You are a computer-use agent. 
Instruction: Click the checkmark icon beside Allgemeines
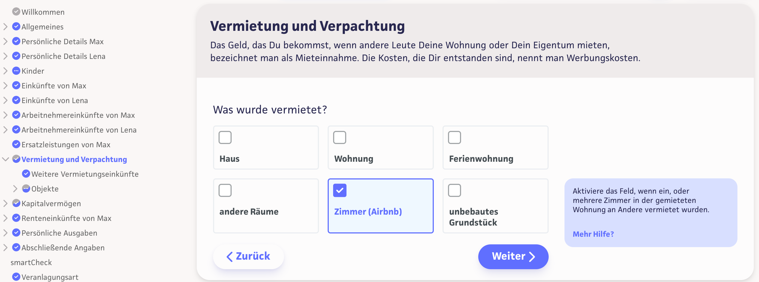[16, 26]
